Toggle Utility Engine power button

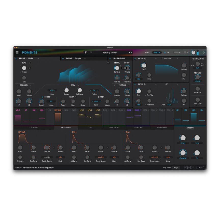pyautogui.click(x=110, y=58)
